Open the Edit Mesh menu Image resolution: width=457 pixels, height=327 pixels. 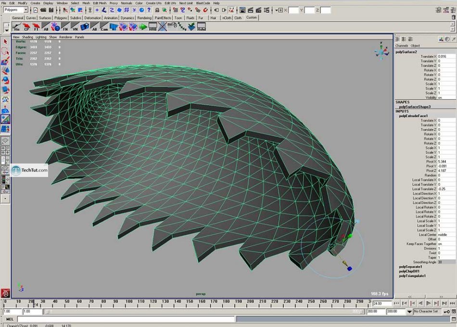[100, 3]
